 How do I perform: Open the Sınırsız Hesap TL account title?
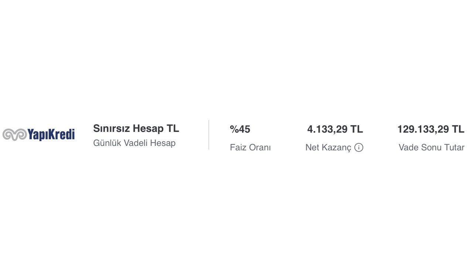coord(136,129)
